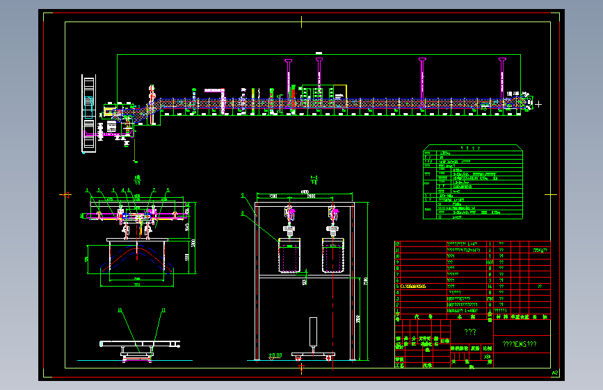The height and width of the screenshot is (390, 603).
Task: Select the "????EMS???" drawing title text
Action: pos(520,344)
